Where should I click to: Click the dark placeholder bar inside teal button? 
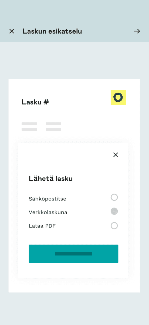point(73,254)
